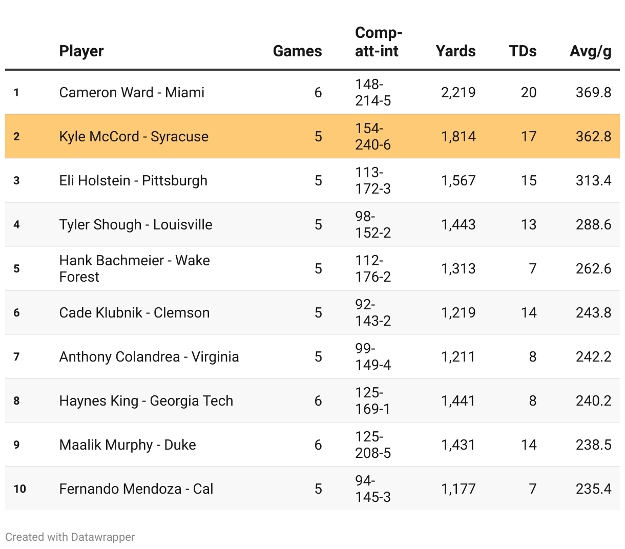This screenshot has height=549, width=625.
Task: Open the Created with Datawrapper link
Action: coord(70,537)
